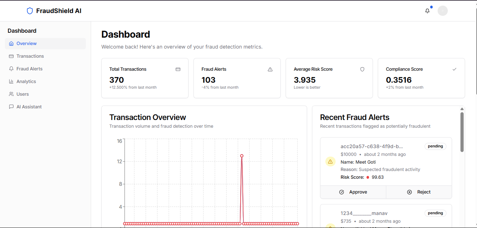Click the Fraud Alerts bell icon in sidebar
The height and width of the screenshot is (228, 477).
pos(11,69)
